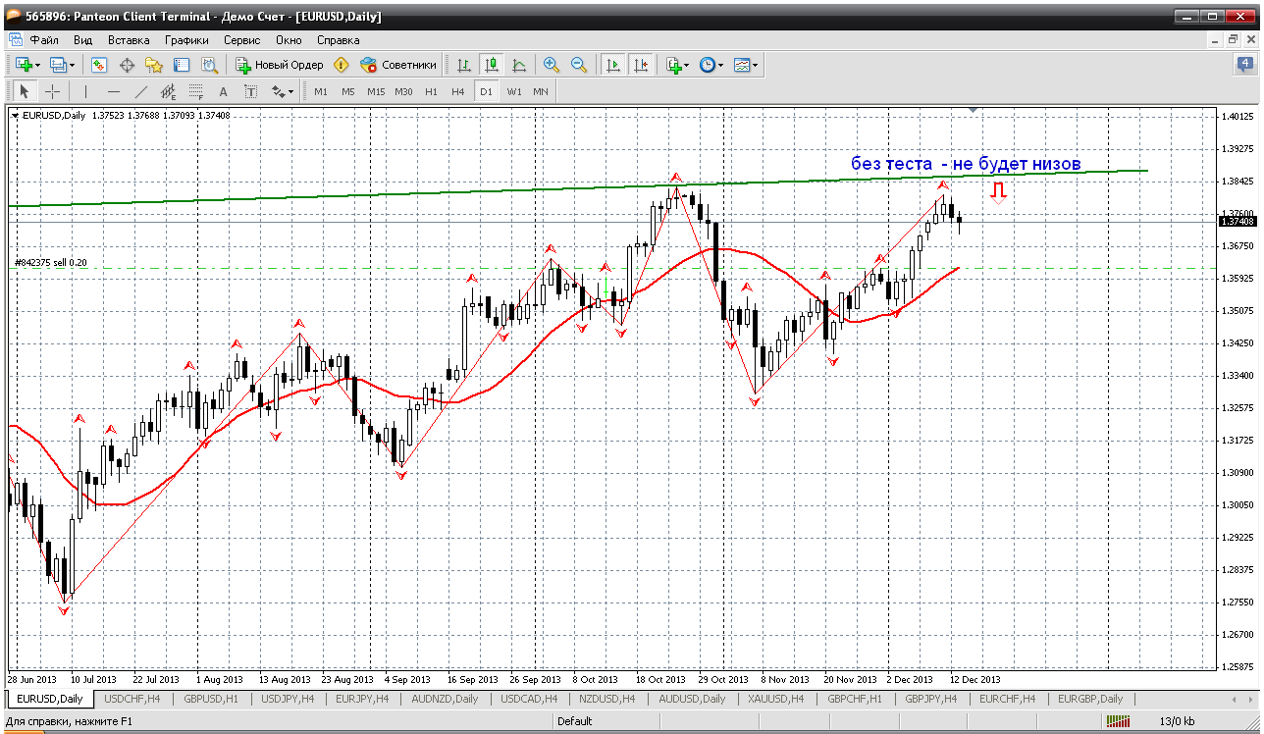Pick the vertical line drawing tool

(x=86, y=91)
